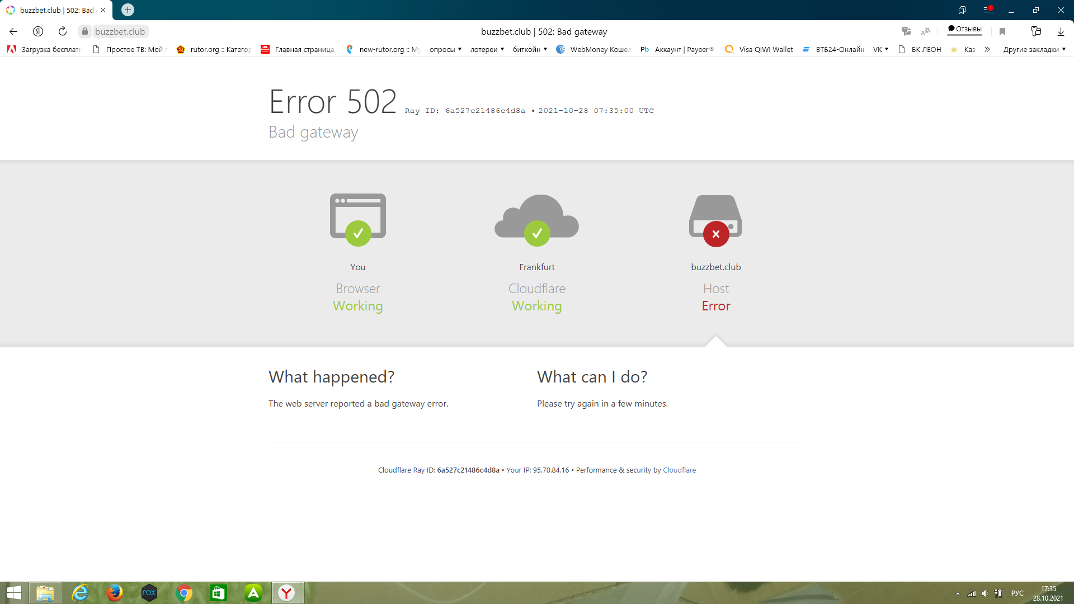Screen dimensions: 1074x604
Task: Expand the биткойн bookmarks folder
Action: click(x=530, y=49)
